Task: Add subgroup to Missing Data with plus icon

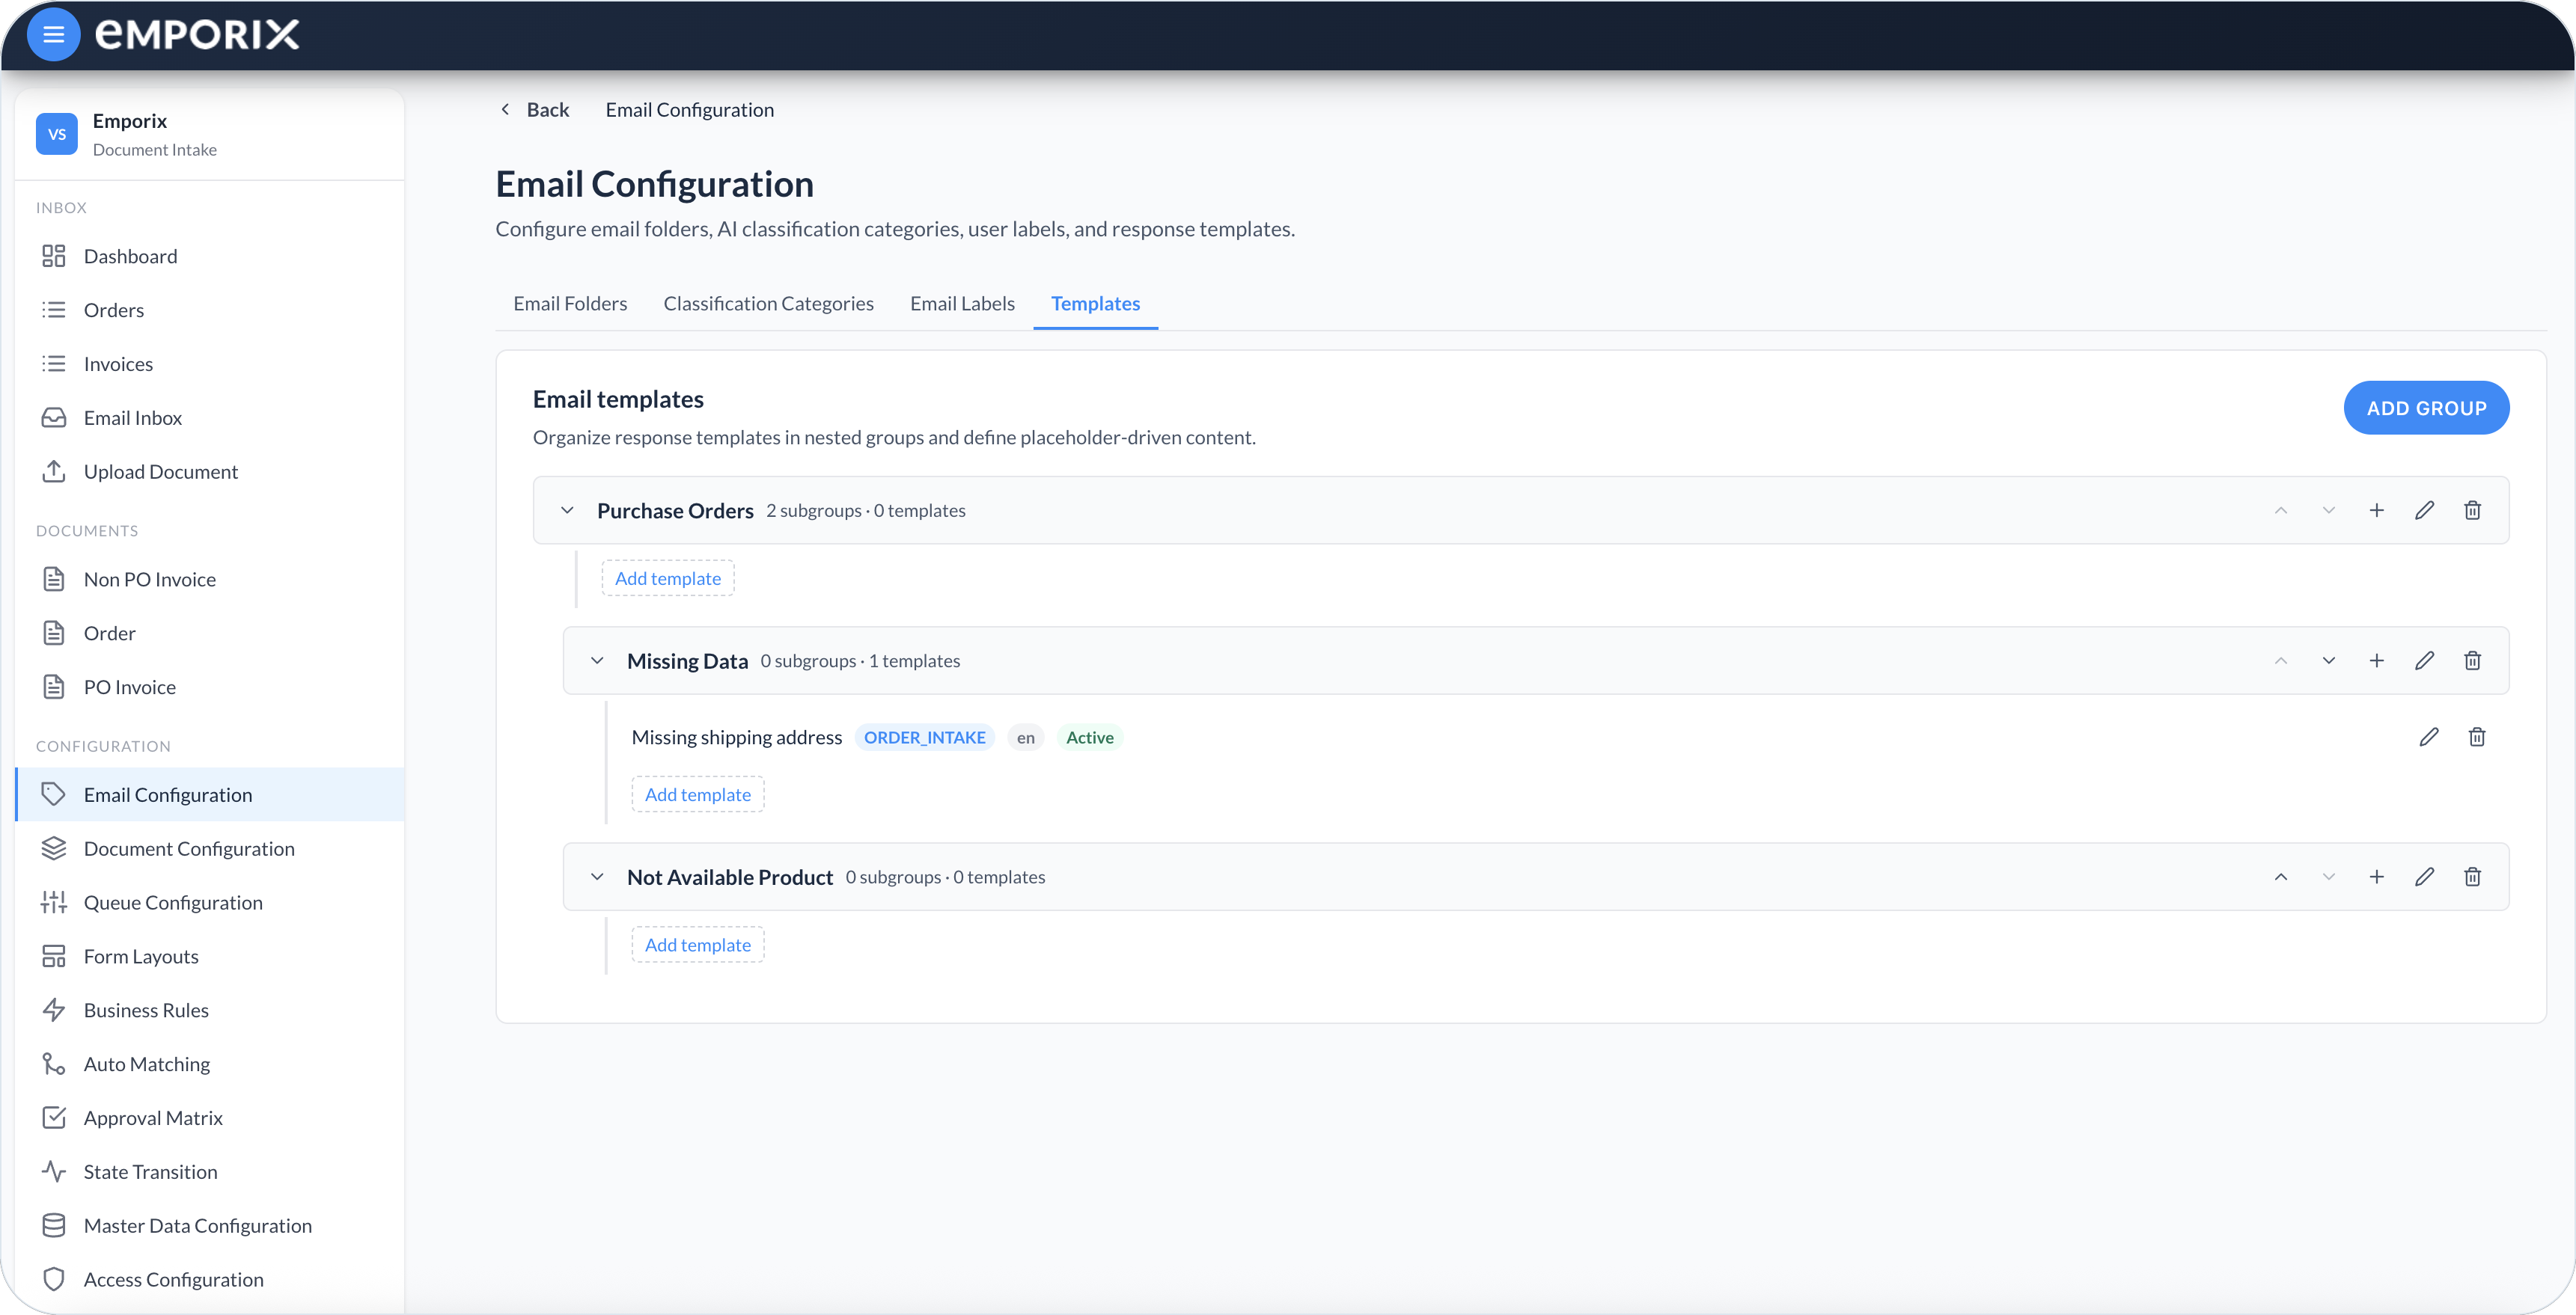Action: tap(2376, 660)
